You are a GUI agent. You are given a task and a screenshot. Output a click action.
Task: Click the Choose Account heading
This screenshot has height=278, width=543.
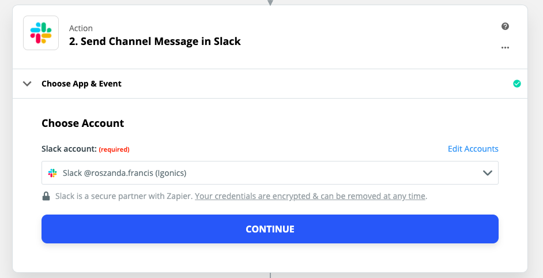tap(82, 123)
